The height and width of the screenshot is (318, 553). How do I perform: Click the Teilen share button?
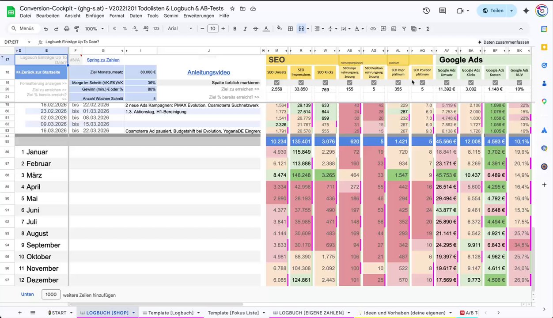tap(492, 11)
